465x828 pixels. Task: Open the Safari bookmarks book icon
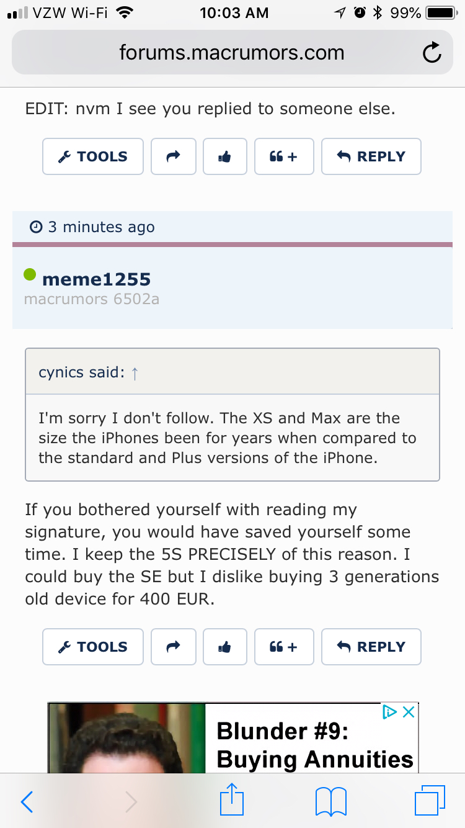pyautogui.click(x=330, y=802)
